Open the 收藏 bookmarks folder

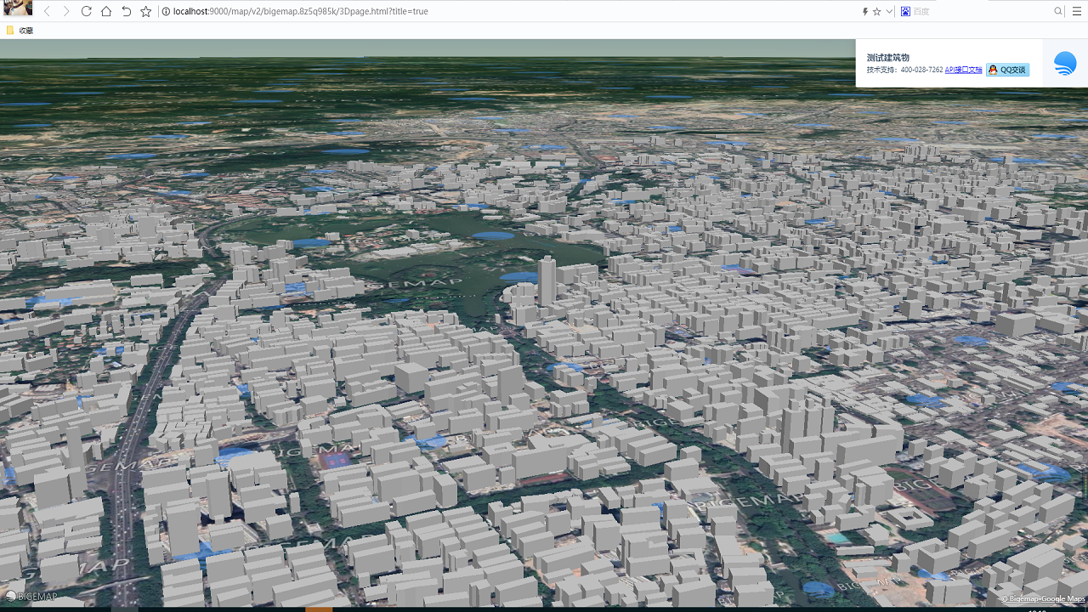pyautogui.click(x=20, y=31)
